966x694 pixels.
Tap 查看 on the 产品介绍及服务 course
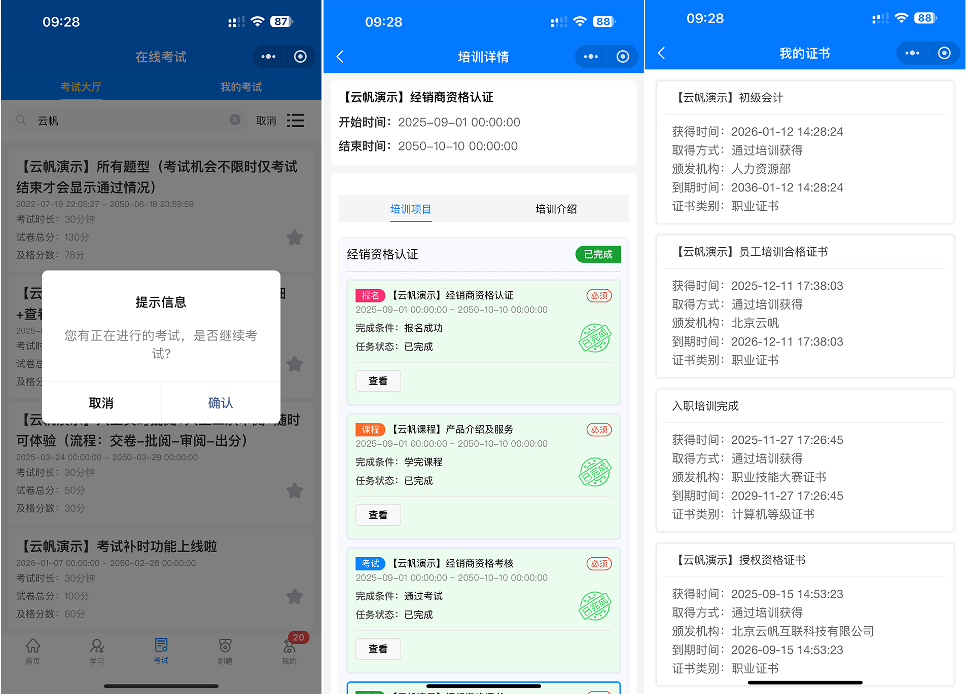coord(378,515)
